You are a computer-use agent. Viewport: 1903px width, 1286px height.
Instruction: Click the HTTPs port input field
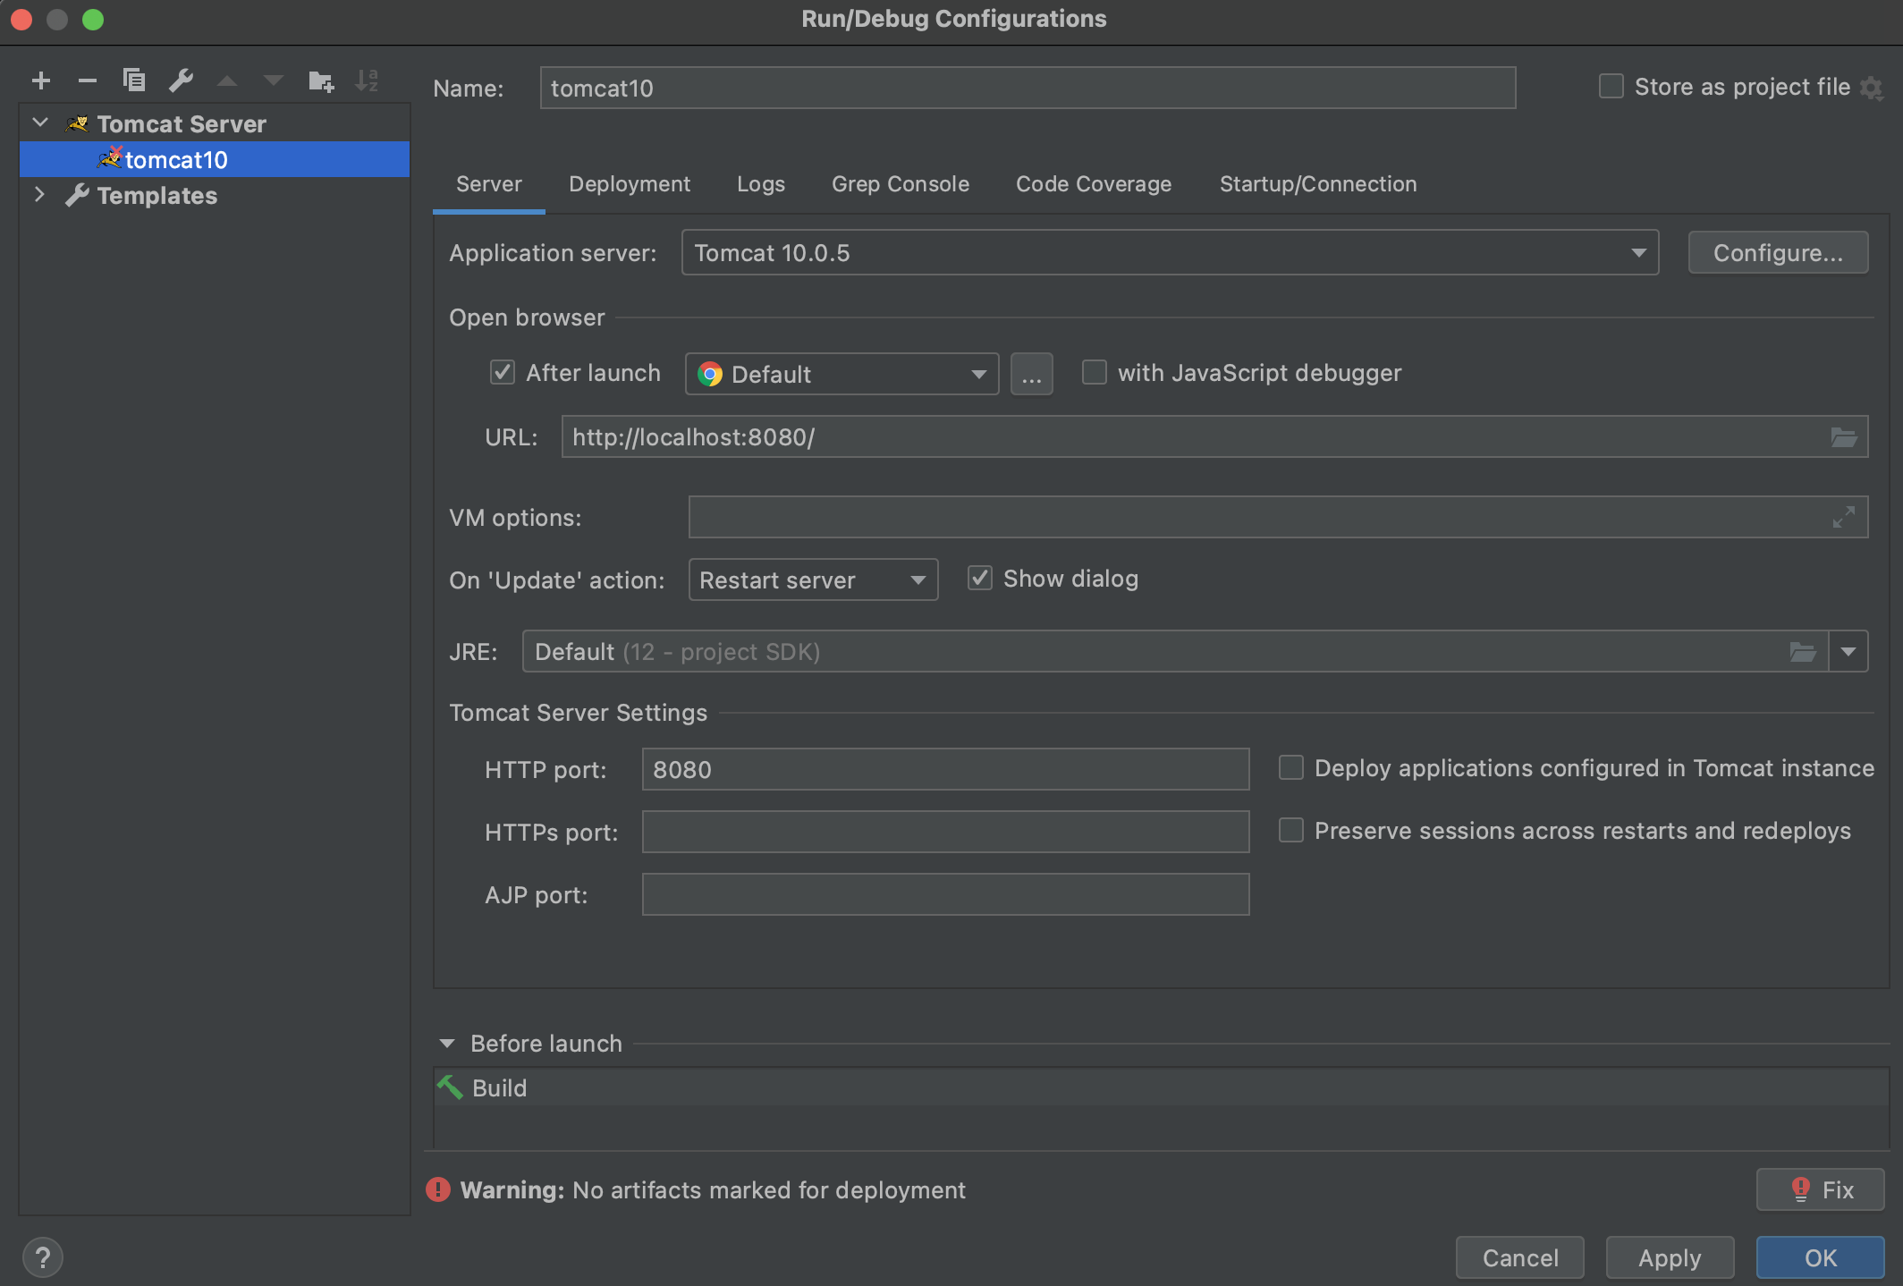pos(945,832)
